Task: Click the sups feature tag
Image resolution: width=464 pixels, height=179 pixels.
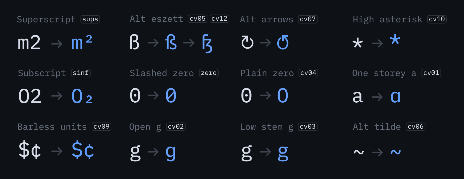Action: pyautogui.click(x=90, y=19)
